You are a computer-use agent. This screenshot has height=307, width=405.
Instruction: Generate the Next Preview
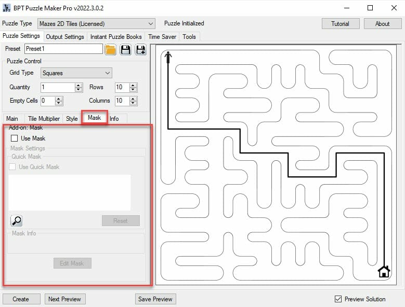[x=64, y=299]
